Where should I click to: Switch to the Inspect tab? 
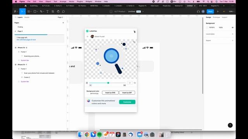click(x=224, y=17)
